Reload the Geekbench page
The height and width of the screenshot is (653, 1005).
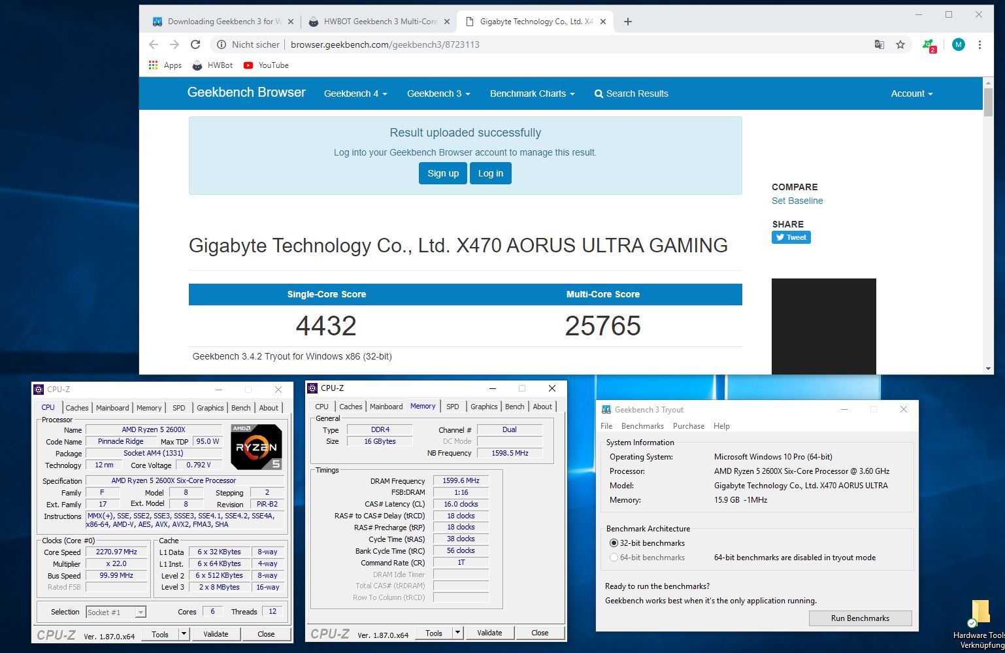tap(195, 44)
